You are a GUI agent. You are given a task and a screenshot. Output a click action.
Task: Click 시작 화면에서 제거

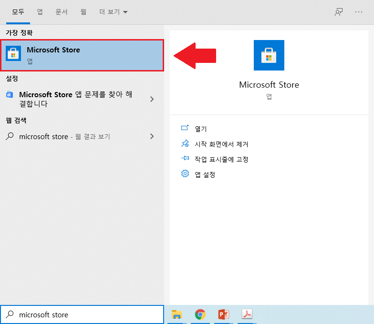(x=221, y=144)
